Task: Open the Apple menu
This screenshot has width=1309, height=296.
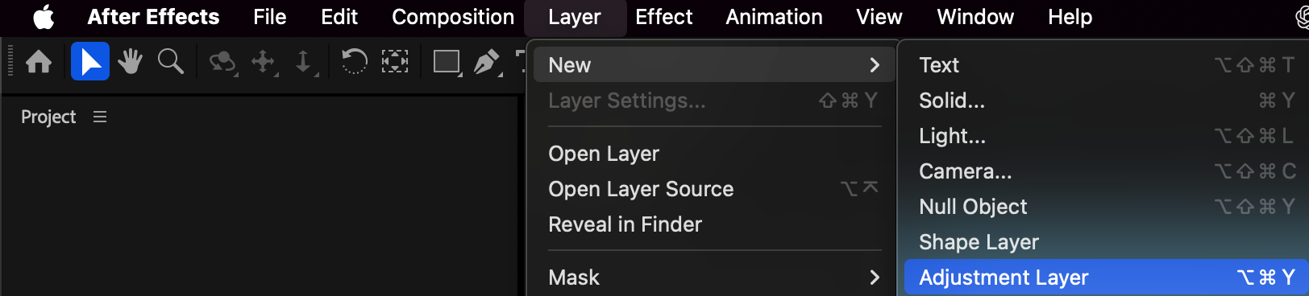Action: point(44,17)
